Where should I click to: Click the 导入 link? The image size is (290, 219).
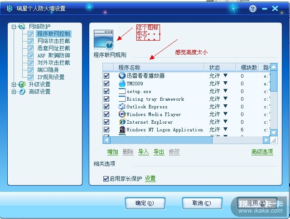143,152
